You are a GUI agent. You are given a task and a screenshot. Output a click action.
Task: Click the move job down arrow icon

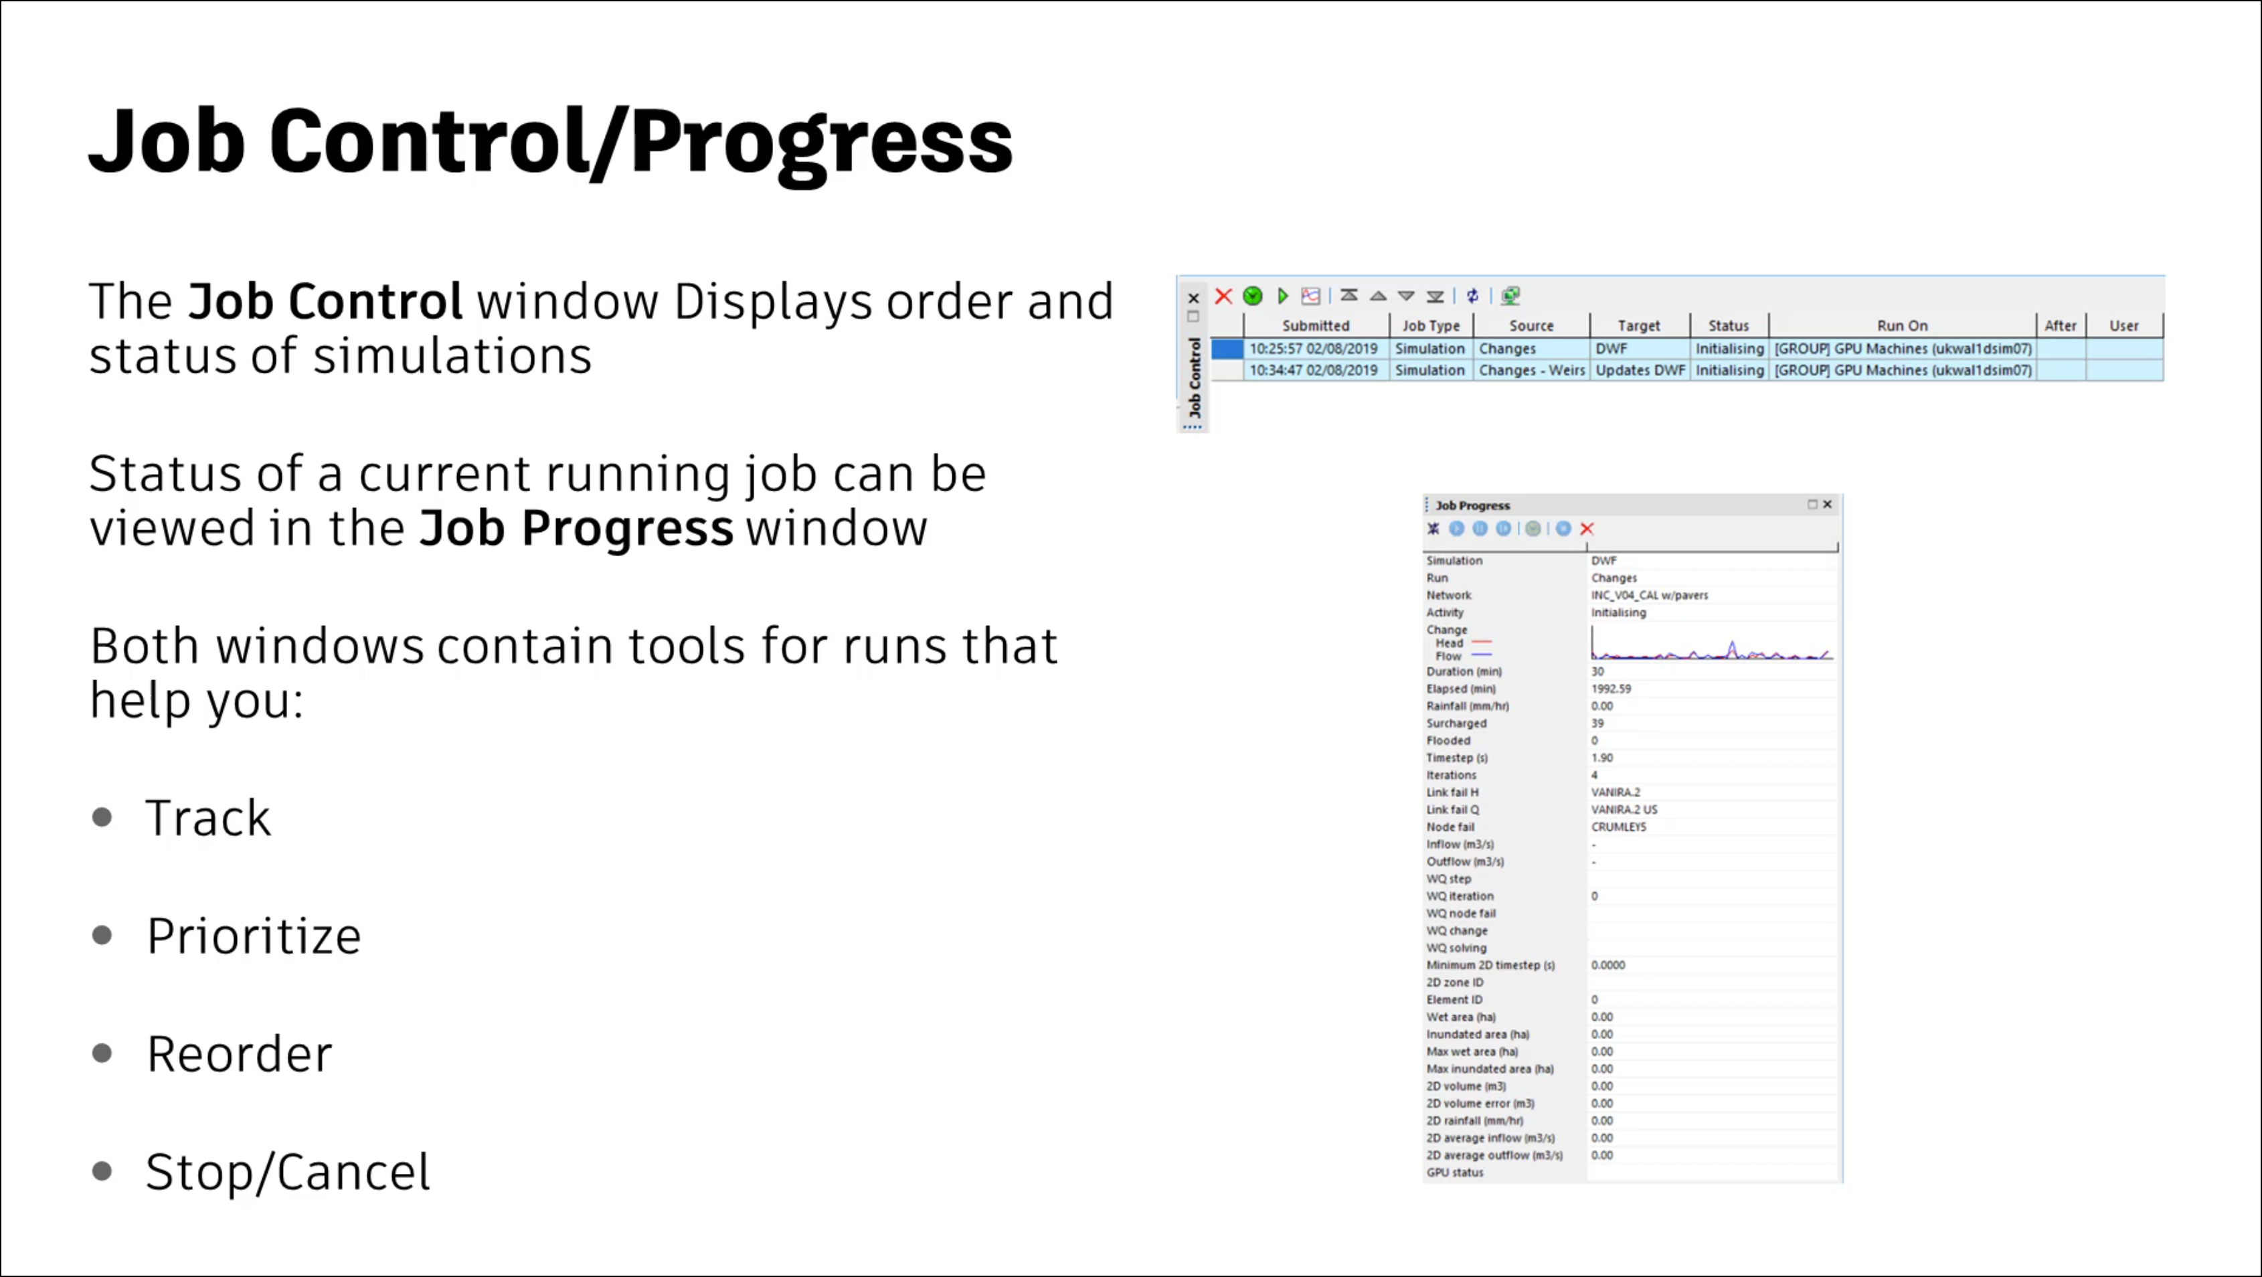(x=1407, y=296)
